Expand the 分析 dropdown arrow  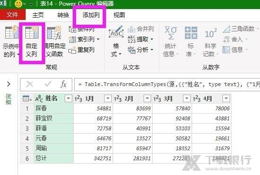click(152, 49)
